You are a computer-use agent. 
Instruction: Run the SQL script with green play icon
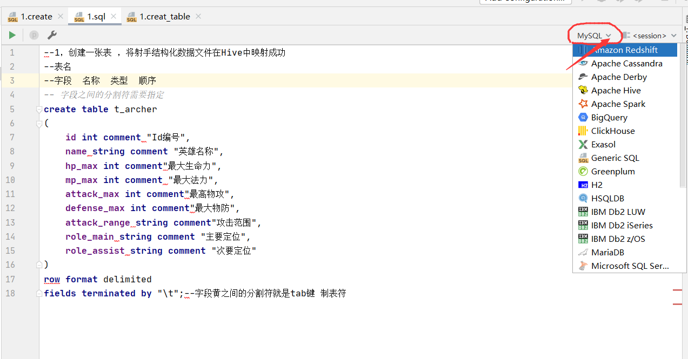click(x=12, y=35)
